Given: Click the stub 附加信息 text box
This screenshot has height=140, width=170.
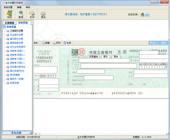Looking at the screenshot, I should (46, 70).
